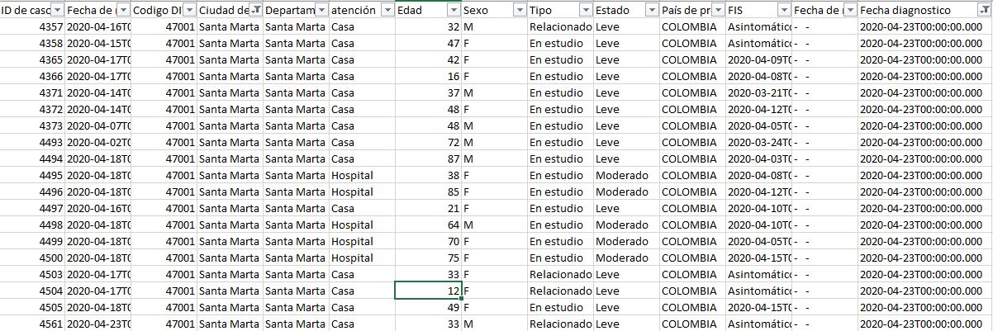Select the Edad column header cell
993x331 pixels.
pos(428,10)
